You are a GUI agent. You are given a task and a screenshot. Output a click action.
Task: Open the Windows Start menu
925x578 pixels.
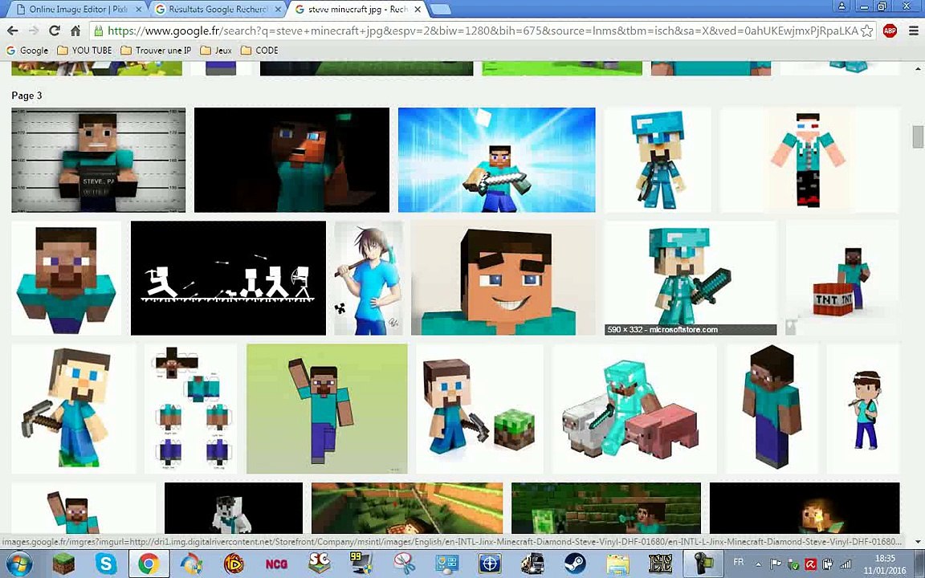pos(18,564)
